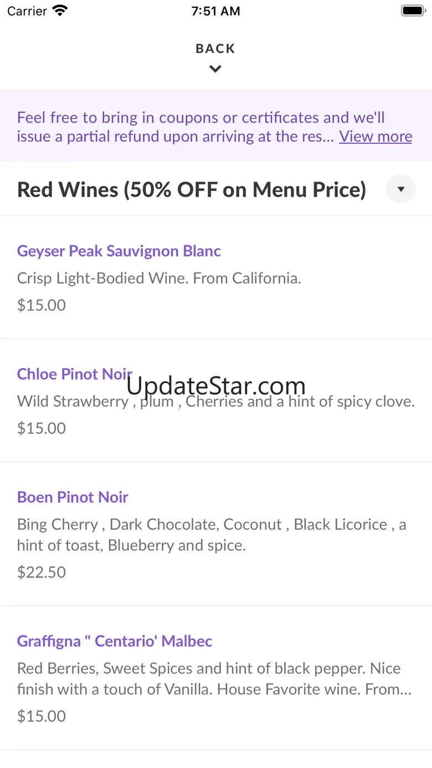This screenshot has width=432, height=768.
Task: Open Geyser Peak Sauvignon Blanc item
Action: 119,251
